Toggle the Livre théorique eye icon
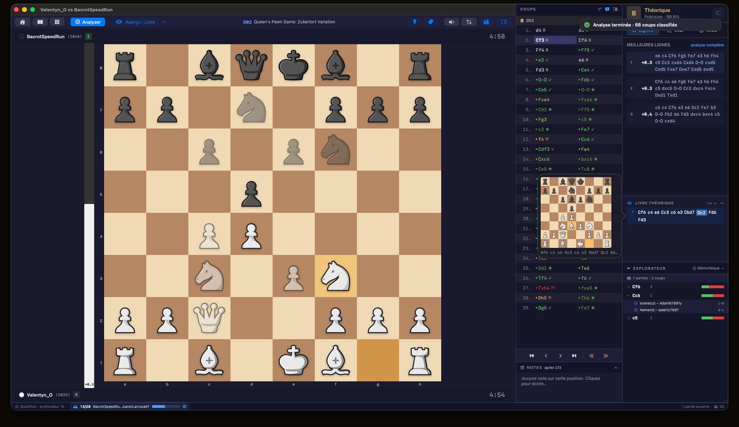Image resolution: width=739 pixels, height=427 pixels. click(x=629, y=203)
